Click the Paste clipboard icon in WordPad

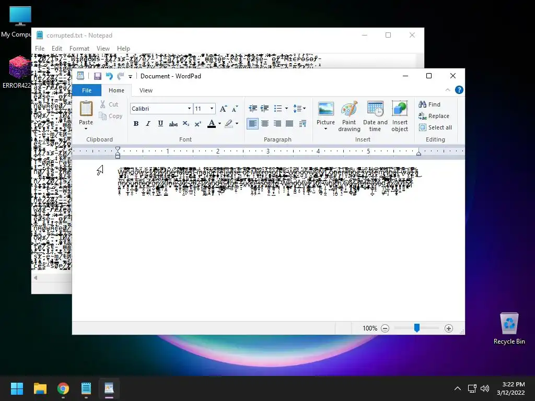click(86, 109)
